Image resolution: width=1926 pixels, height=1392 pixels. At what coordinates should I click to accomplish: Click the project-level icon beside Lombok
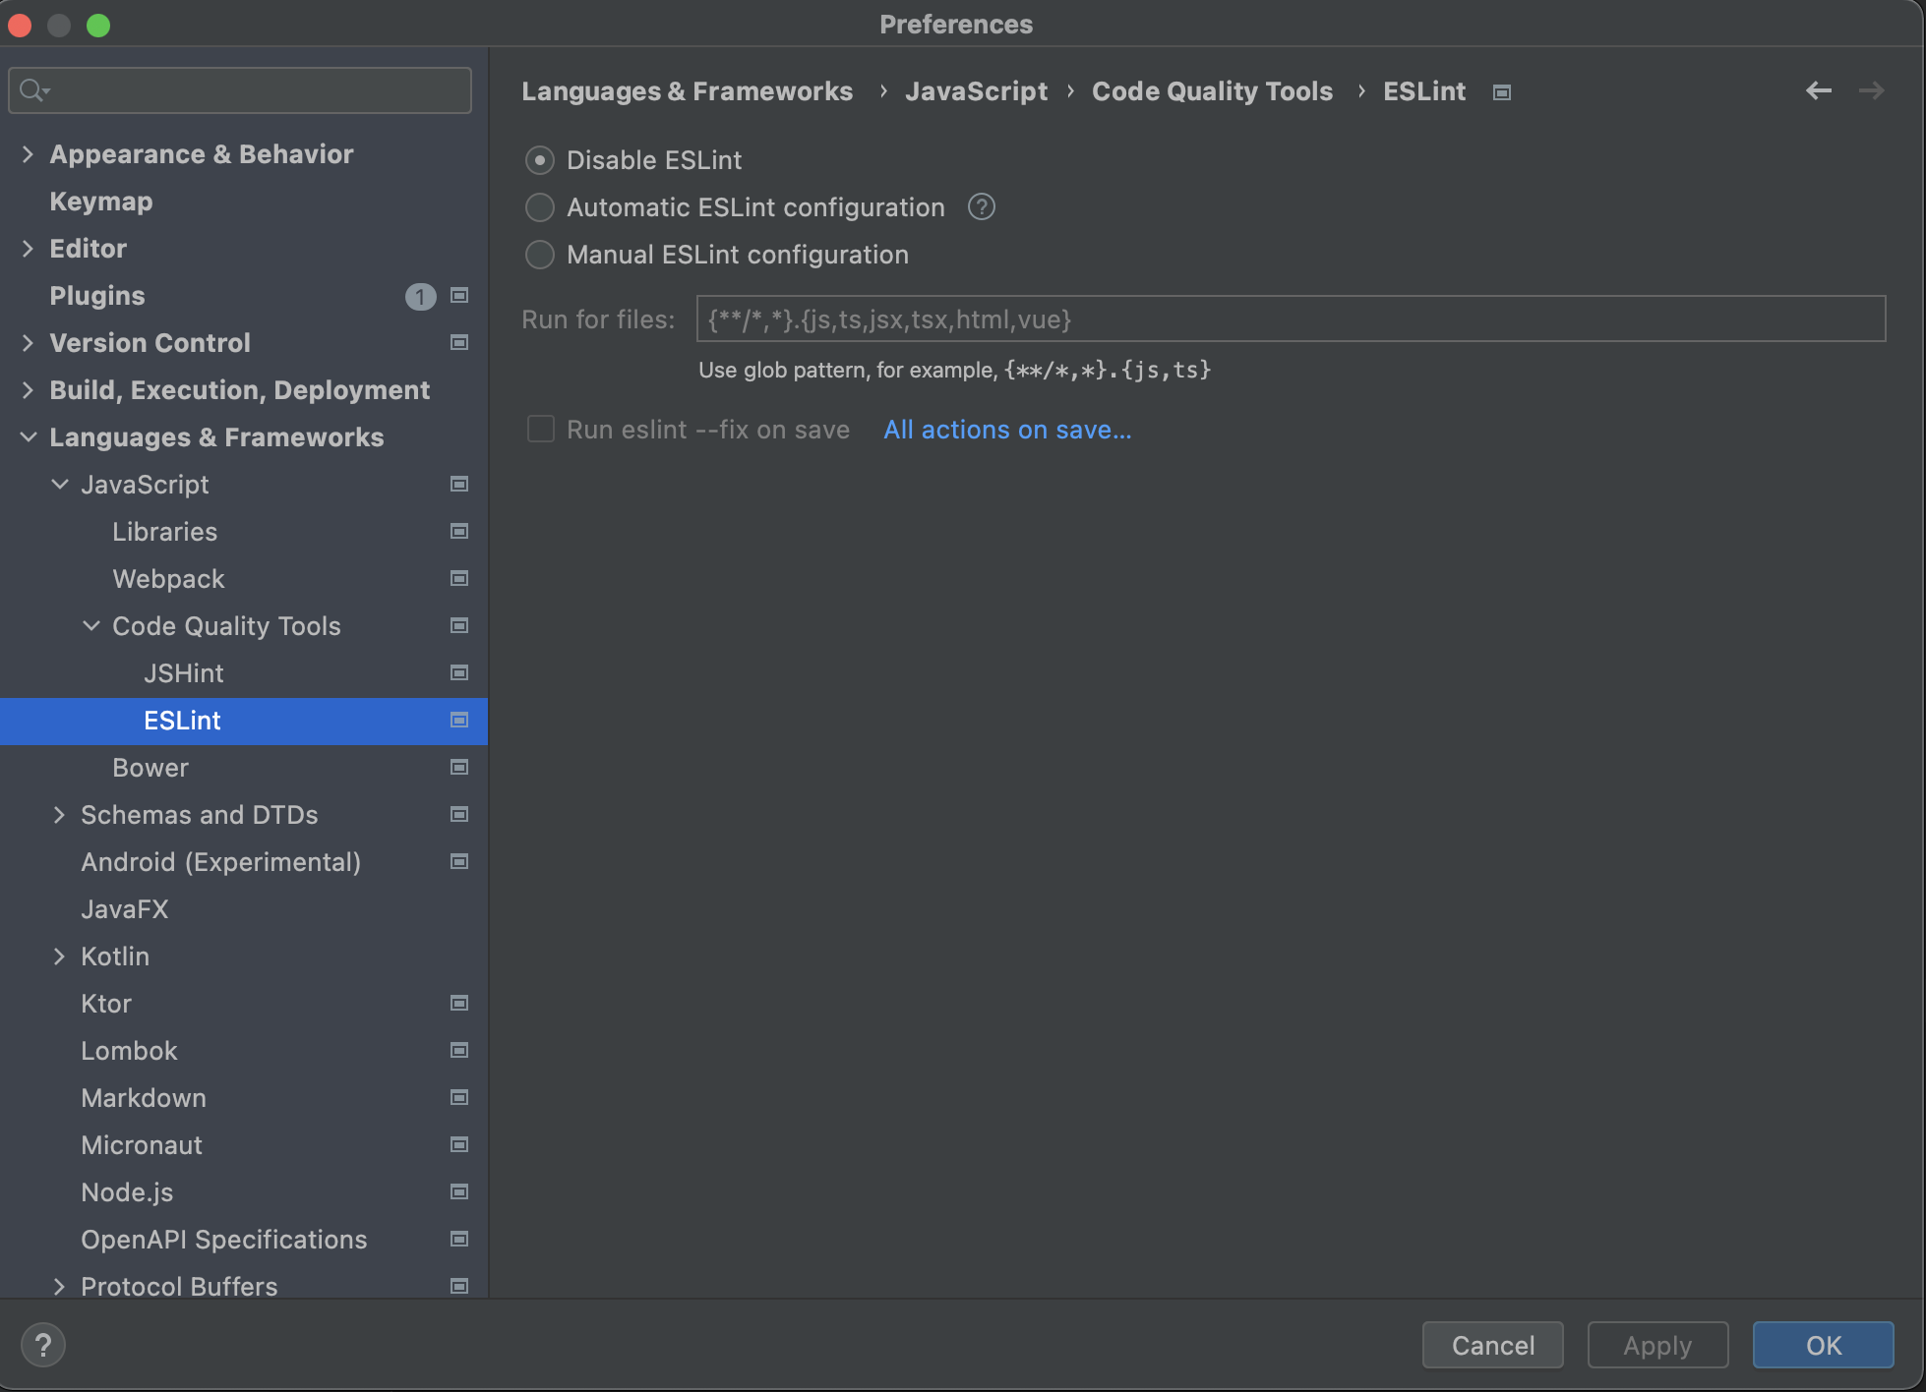(x=459, y=1050)
